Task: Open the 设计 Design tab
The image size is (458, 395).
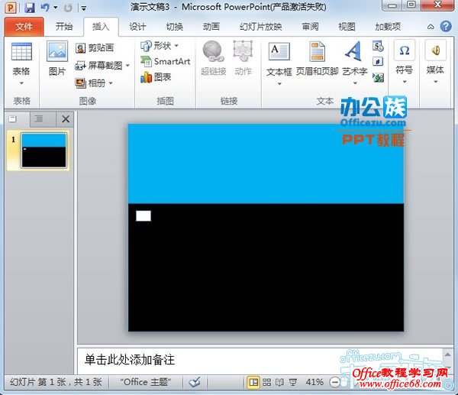Action: [x=137, y=27]
